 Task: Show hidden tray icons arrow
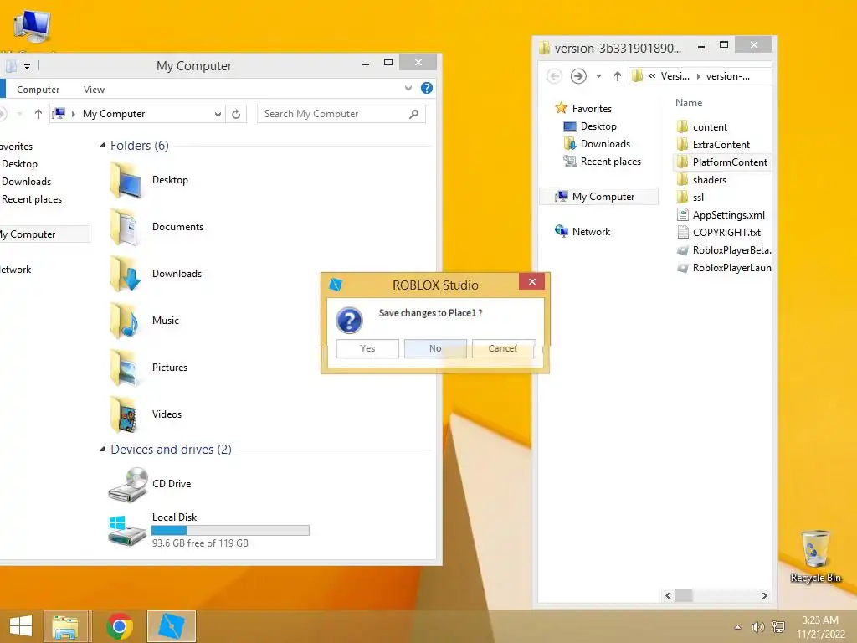click(x=738, y=627)
